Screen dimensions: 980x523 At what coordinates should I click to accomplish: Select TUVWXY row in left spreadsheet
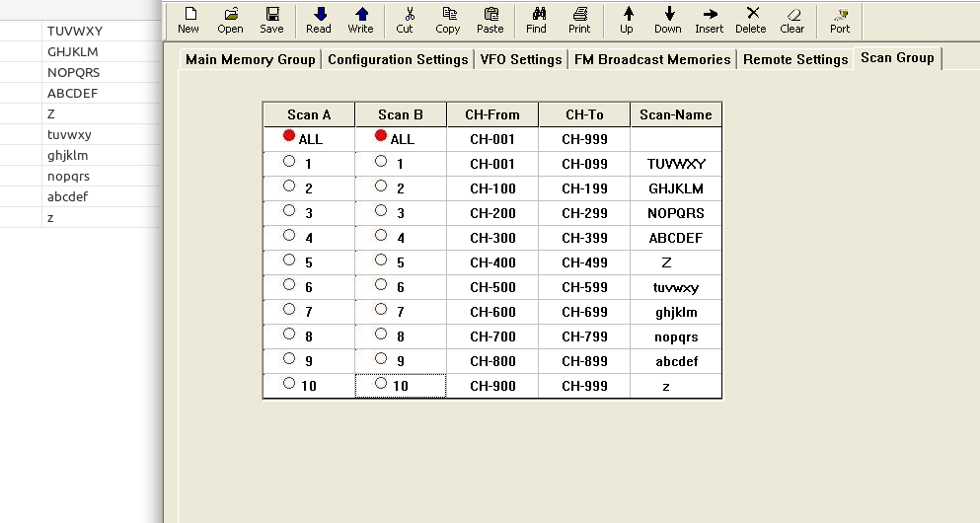80,31
